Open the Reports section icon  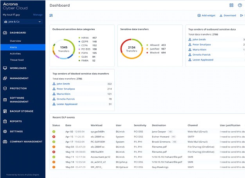click(x=5, y=121)
